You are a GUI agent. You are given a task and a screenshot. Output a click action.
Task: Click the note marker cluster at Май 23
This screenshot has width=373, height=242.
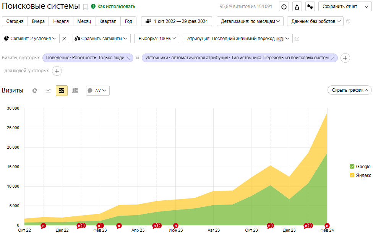(x=157, y=226)
